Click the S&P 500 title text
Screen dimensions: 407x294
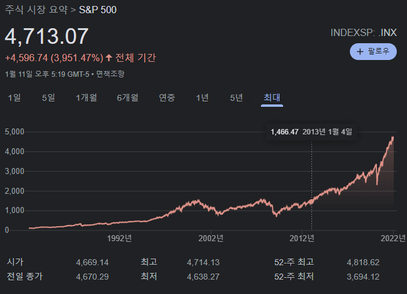coord(98,10)
